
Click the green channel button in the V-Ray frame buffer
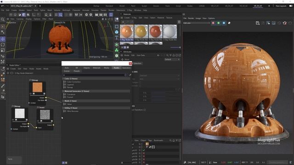coord(219,23)
